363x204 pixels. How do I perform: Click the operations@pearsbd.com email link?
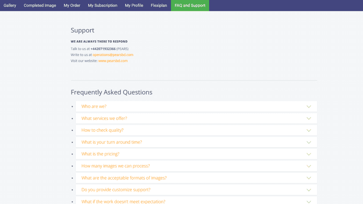pos(113,55)
